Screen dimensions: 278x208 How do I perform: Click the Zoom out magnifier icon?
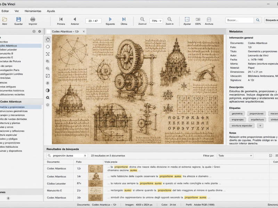point(142,19)
